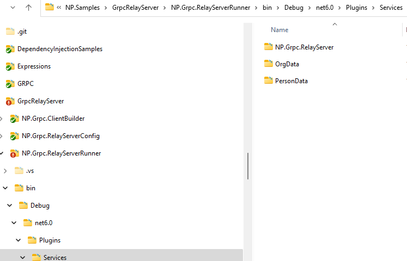Click the navigation pane scrollbar thumb

point(248,166)
